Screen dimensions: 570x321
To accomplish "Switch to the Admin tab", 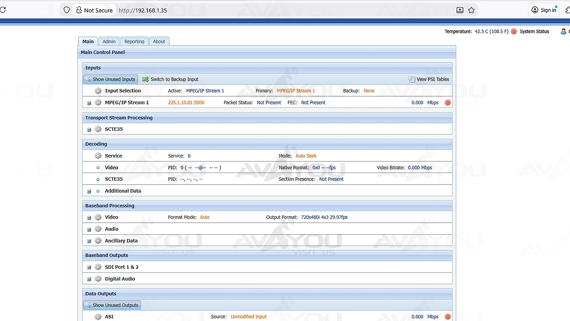I will coord(109,41).
